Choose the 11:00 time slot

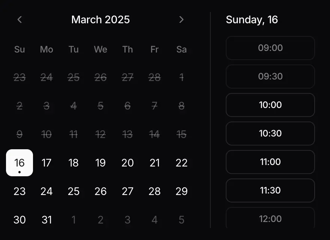coord(270,162)
